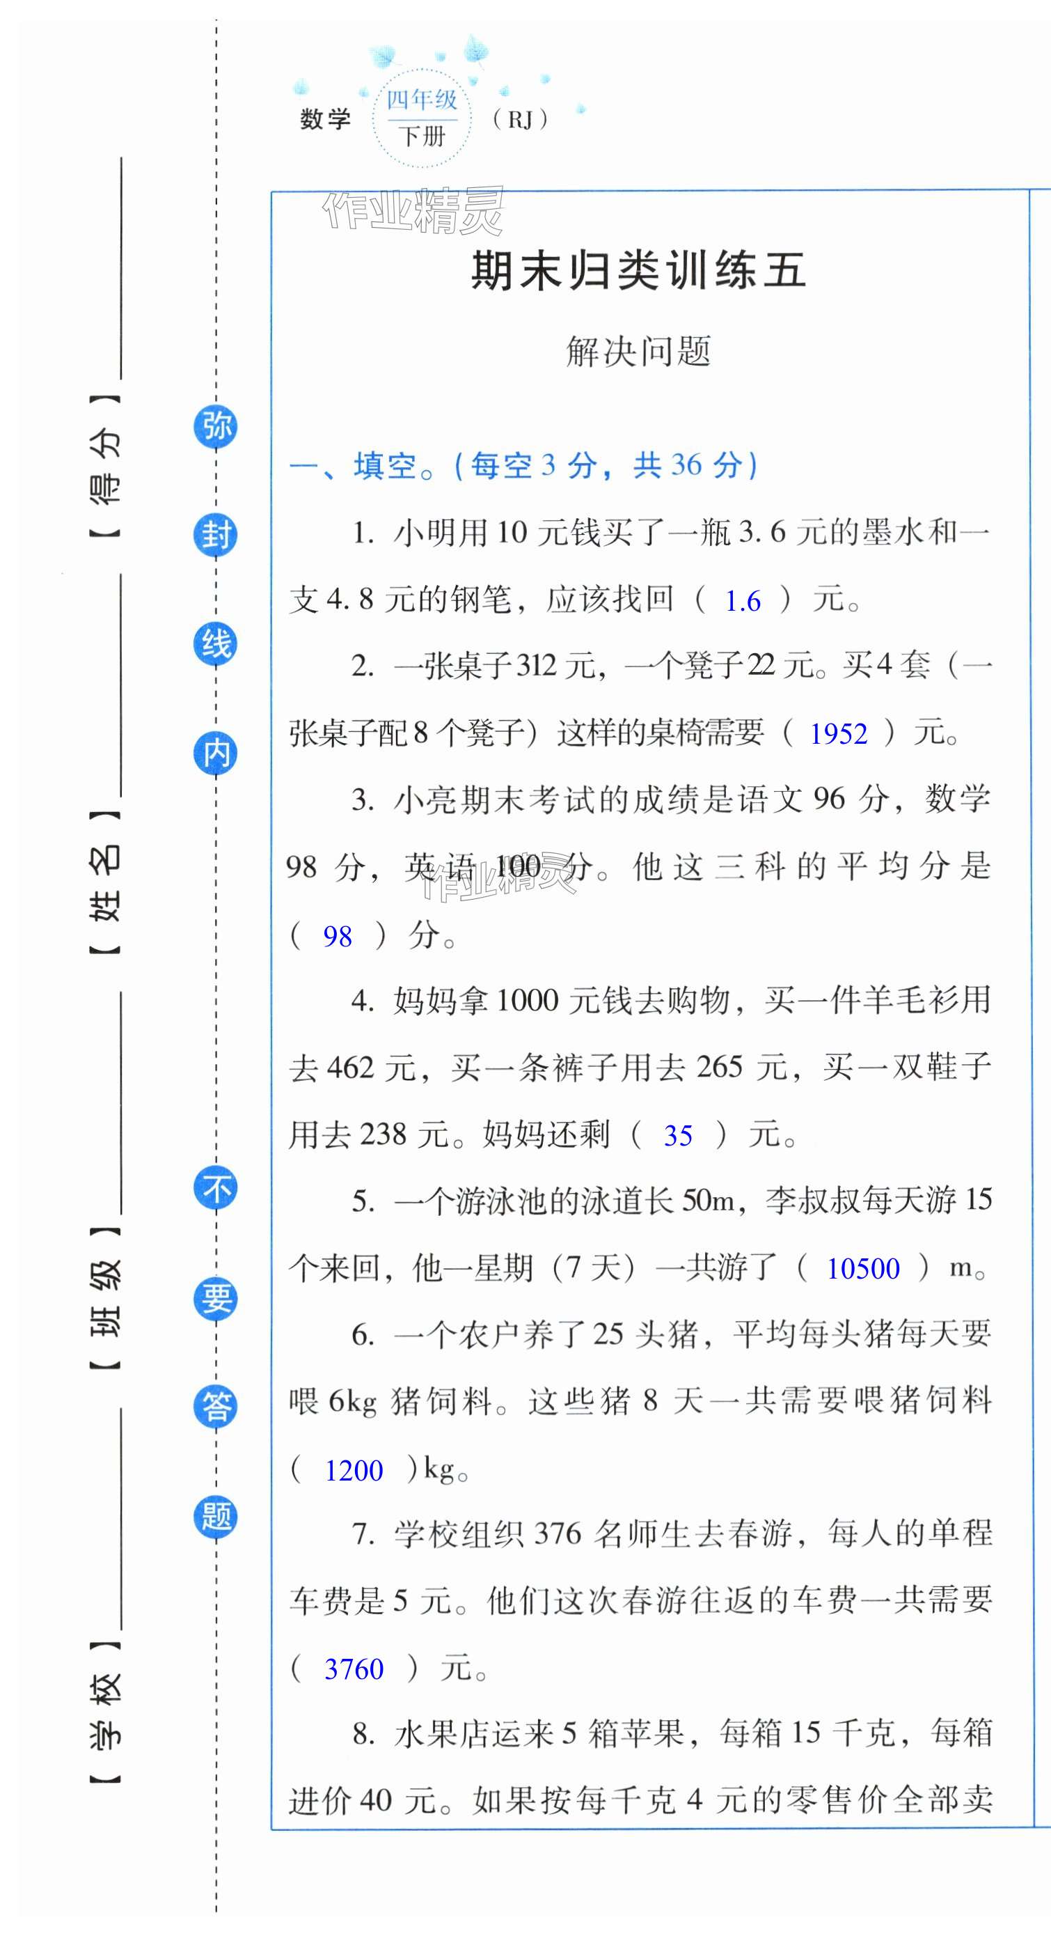Click the 四年级下册 grade badge
Screen dimensions: 1051x1936
(x=422, y=118)
